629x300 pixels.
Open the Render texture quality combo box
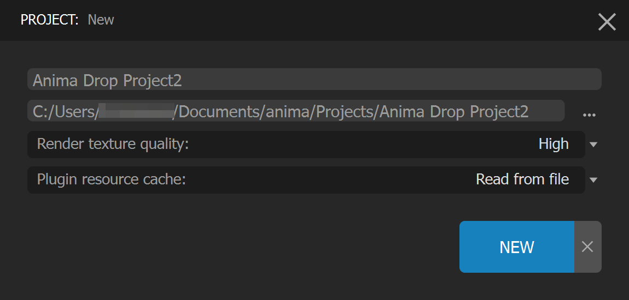306,145
